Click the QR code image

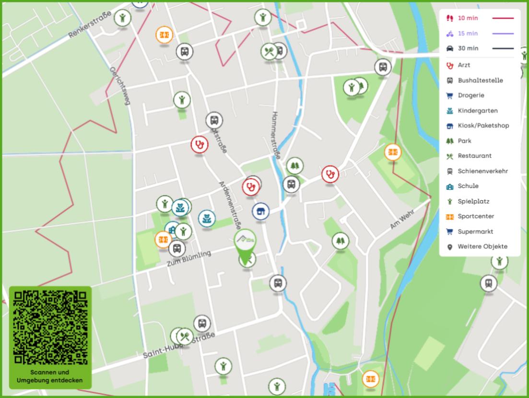point(50,327)
